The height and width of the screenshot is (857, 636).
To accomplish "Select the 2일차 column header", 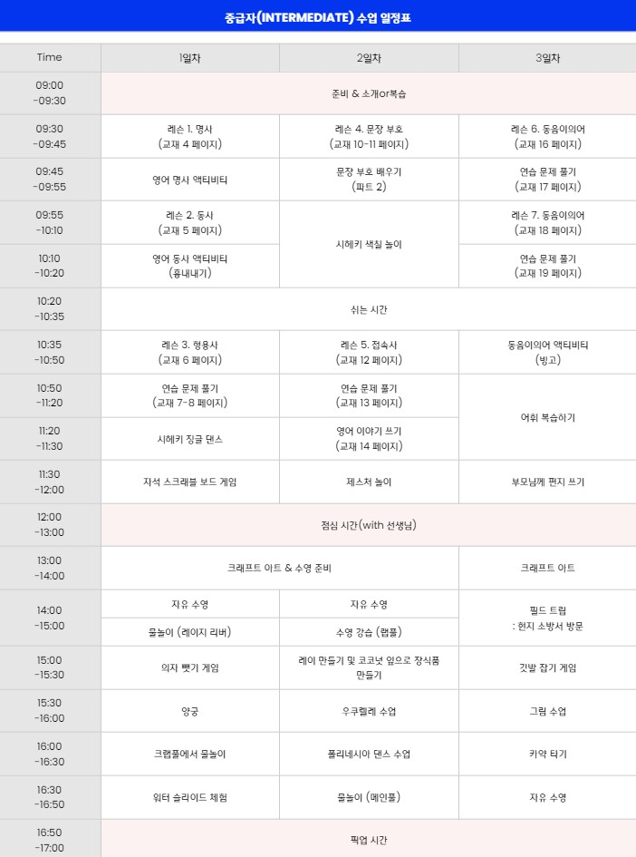I will [369, 58].
